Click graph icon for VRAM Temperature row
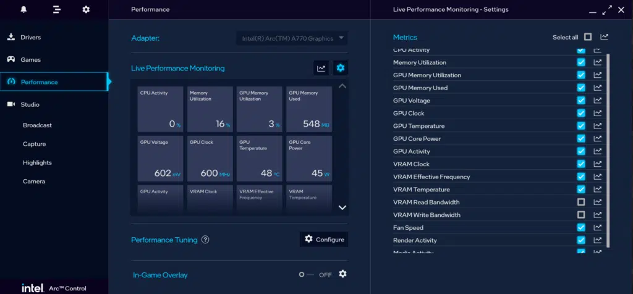 pos(598,189)
